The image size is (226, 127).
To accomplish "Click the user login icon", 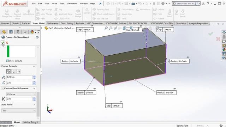I will pyautogui.click(x=203, y=4).
